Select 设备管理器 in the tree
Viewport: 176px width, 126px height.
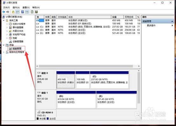click(x=18, y=42)
